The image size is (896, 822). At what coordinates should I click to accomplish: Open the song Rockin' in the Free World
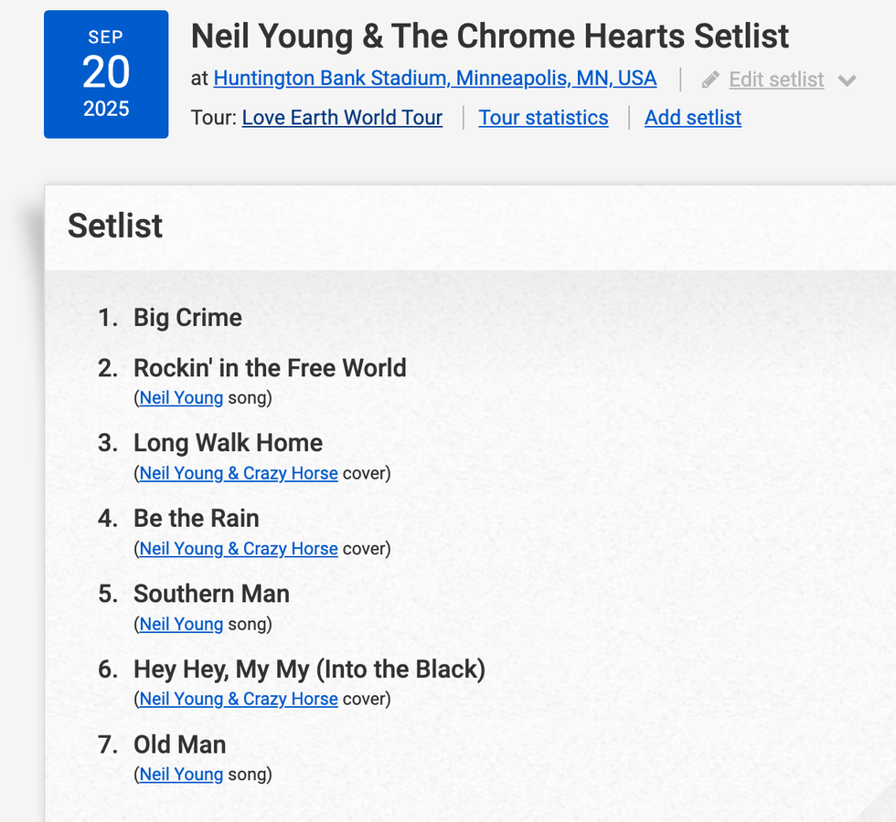click(270, 368)
